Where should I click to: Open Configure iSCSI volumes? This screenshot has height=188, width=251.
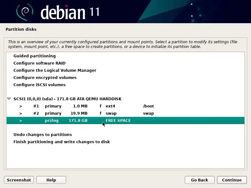(x=40, y=85)
